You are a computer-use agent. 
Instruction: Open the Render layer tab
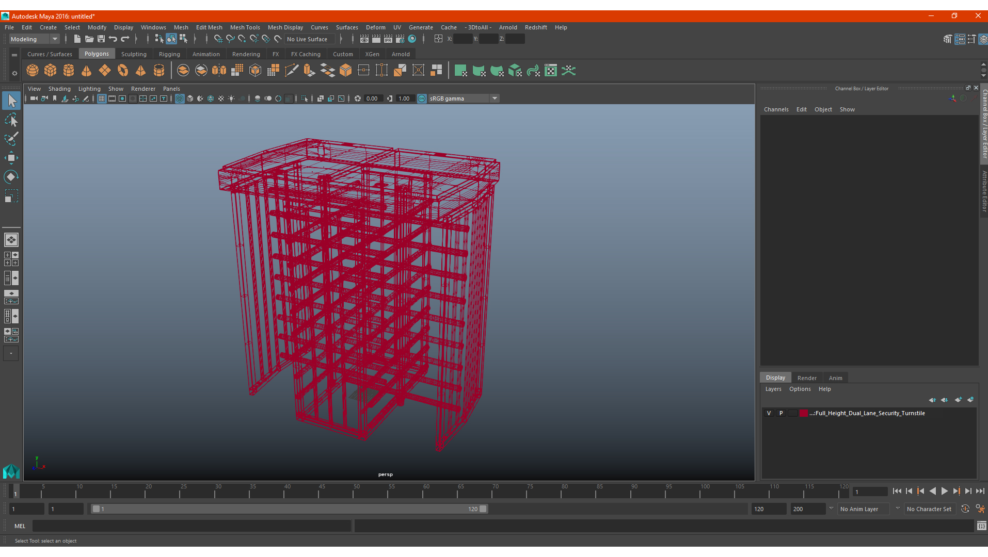click(807, 378)
